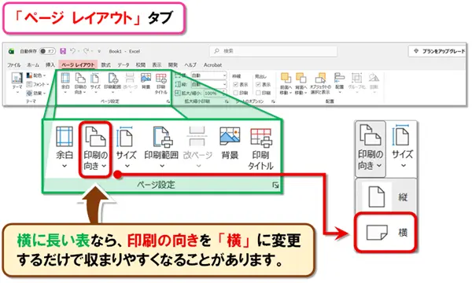Select 横 landscape orientation option

[386, 232]
